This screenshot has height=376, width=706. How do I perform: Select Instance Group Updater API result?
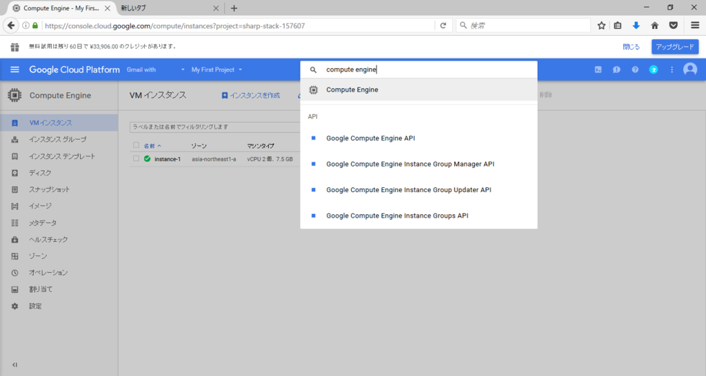coord(418,190)
